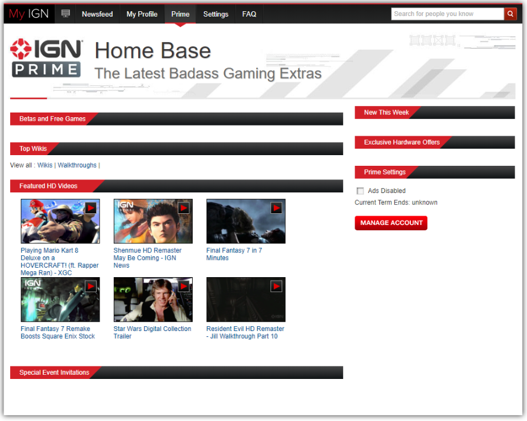The height and width of the screenshot is (421, 527).
Task: Open the Wikis link
Action: point(44,165)
